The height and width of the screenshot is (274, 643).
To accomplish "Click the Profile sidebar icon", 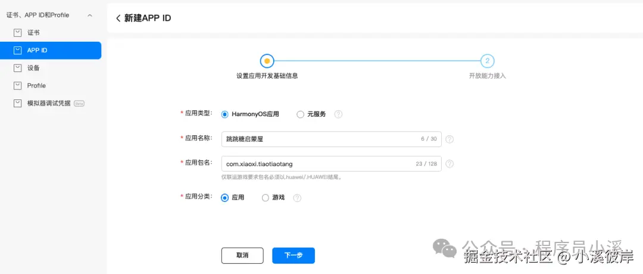I will click(17, 86).
